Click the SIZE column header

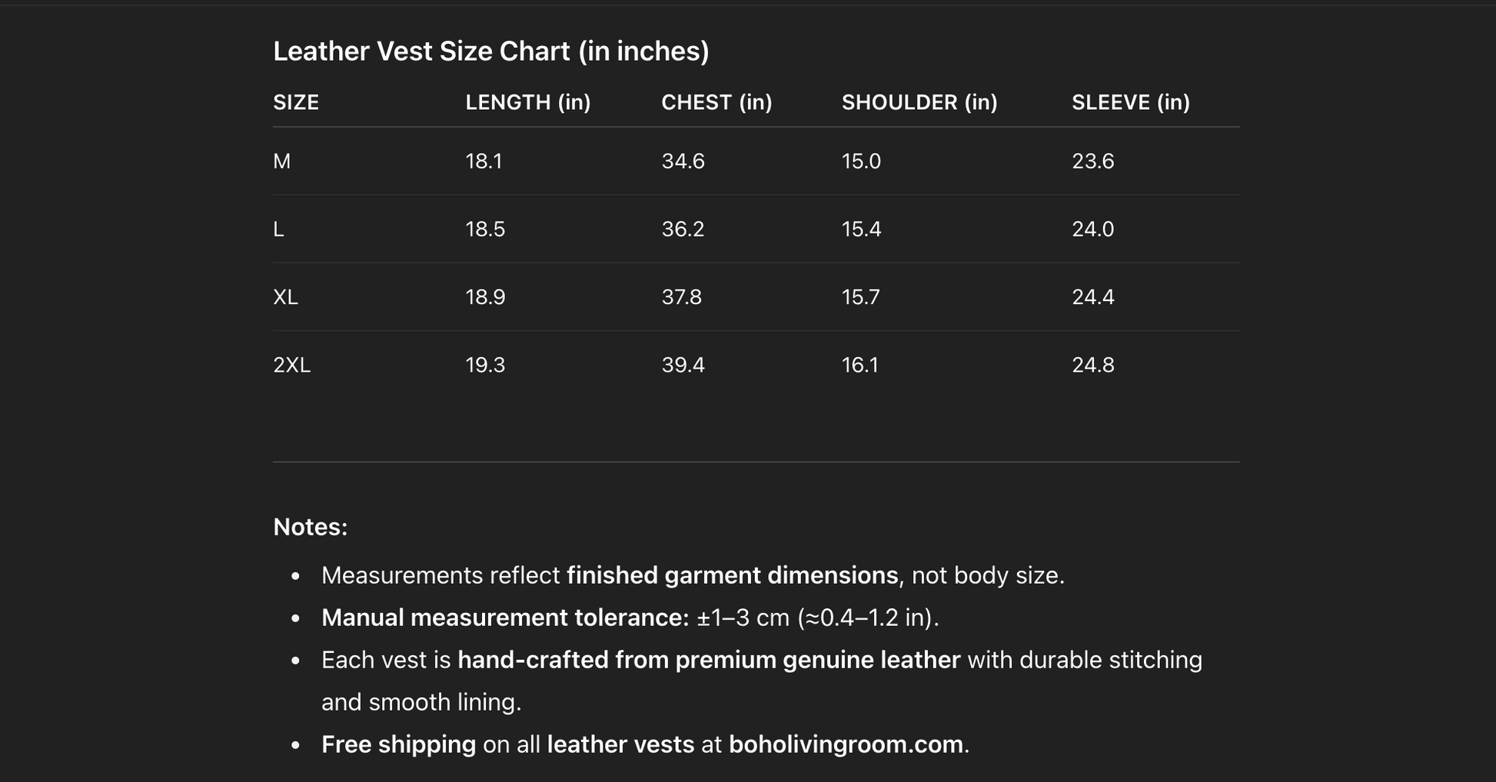(296, 102)
